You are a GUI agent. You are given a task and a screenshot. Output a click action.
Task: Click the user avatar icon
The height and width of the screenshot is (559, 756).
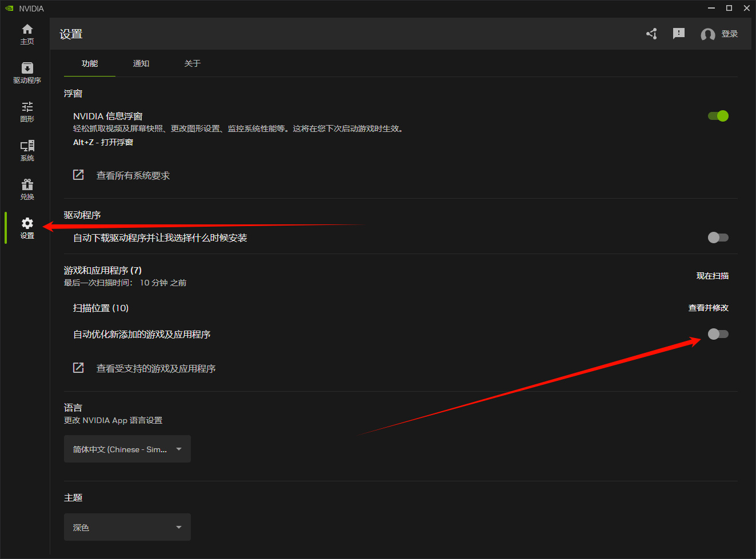tap(708, 34)
